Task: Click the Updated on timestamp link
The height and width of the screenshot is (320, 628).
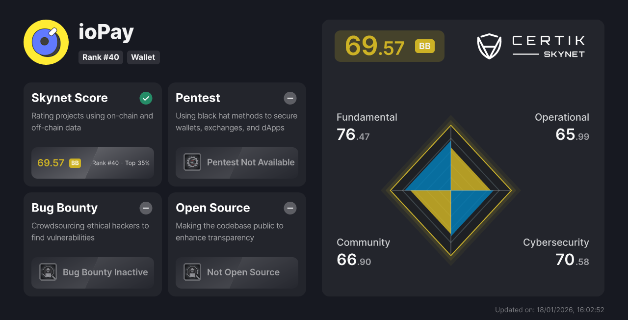Action: [x=549, y=310]
